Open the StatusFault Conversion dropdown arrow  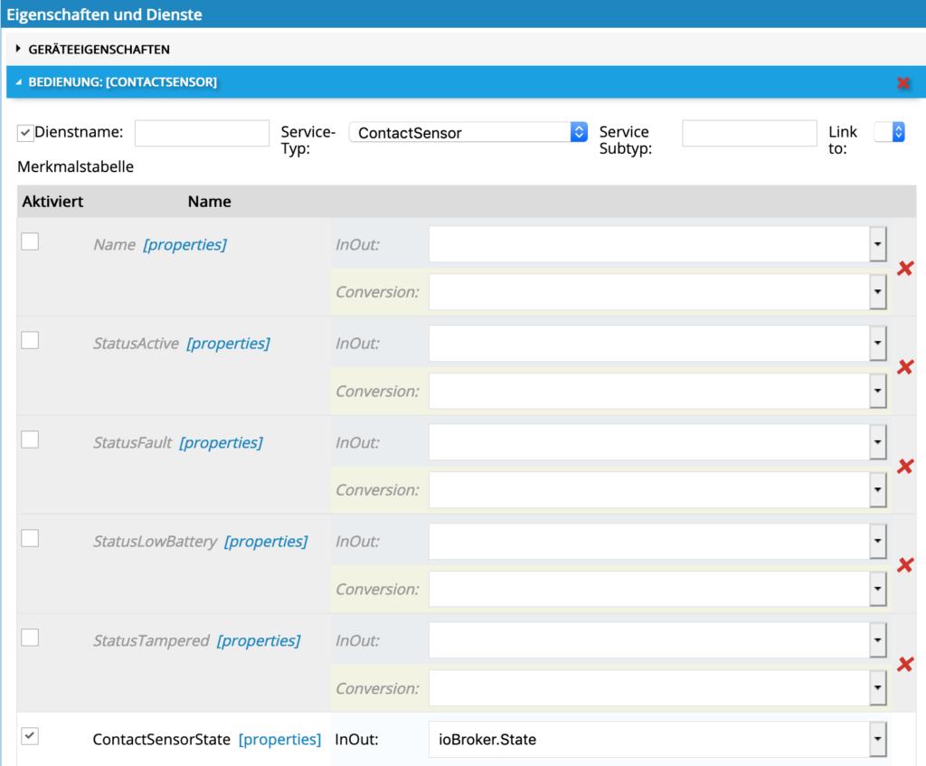click(x=877, y=489)
